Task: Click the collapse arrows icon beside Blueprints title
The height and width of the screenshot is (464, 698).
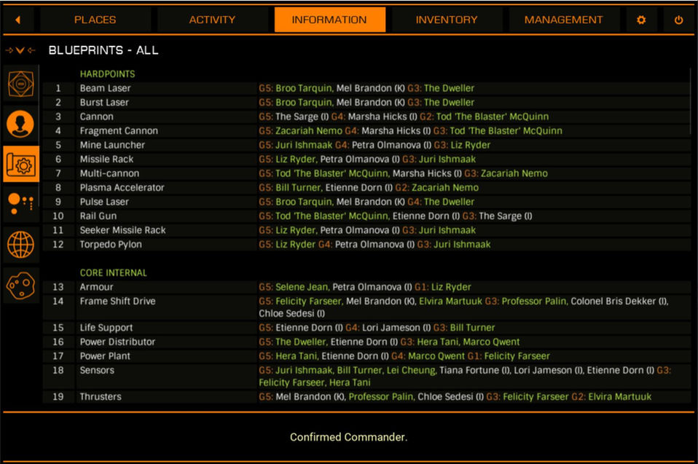Action: click(x=20, y=50)
